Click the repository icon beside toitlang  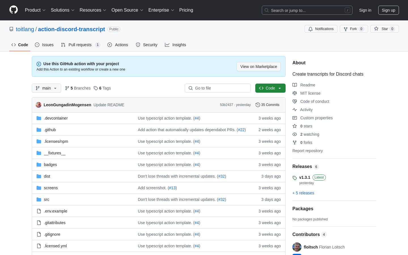click(11, 29)
